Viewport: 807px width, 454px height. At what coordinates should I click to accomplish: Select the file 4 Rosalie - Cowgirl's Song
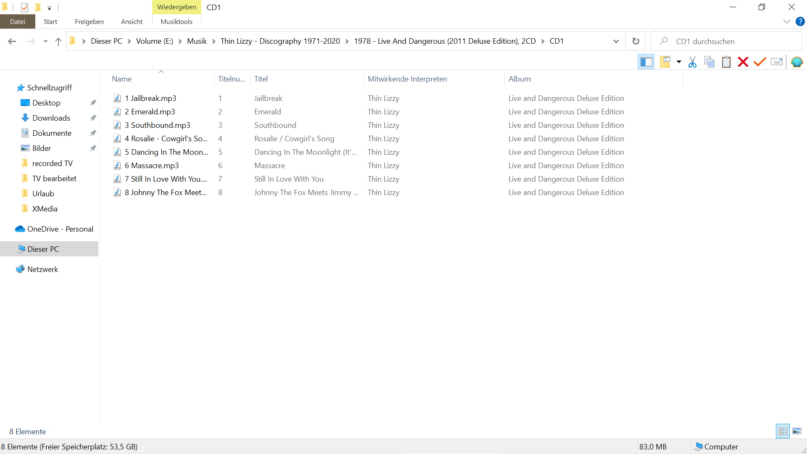[x=166, y=139]
